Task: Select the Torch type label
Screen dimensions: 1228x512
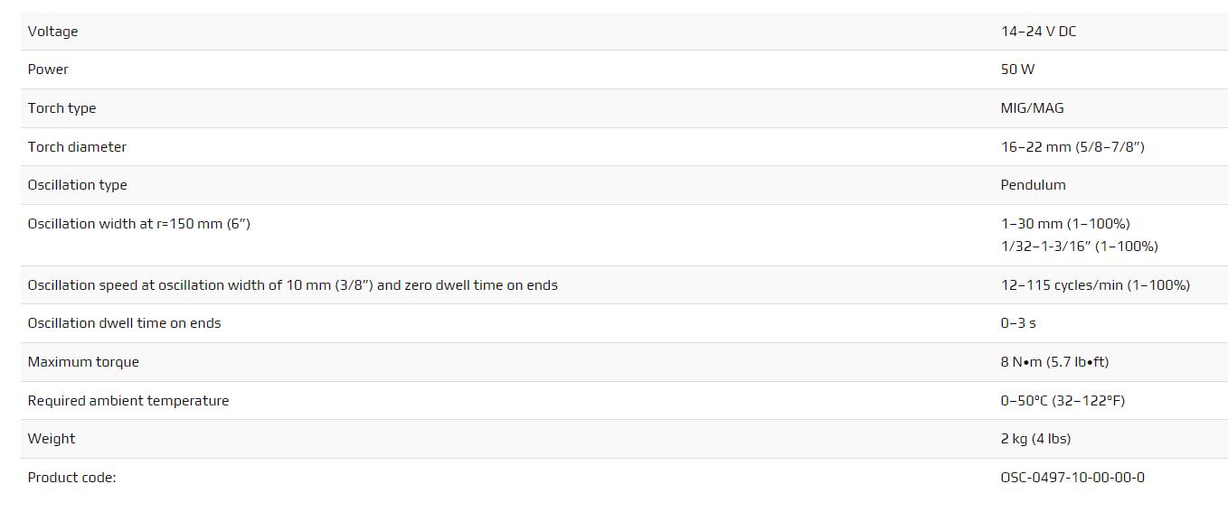Action: (61, 108)
